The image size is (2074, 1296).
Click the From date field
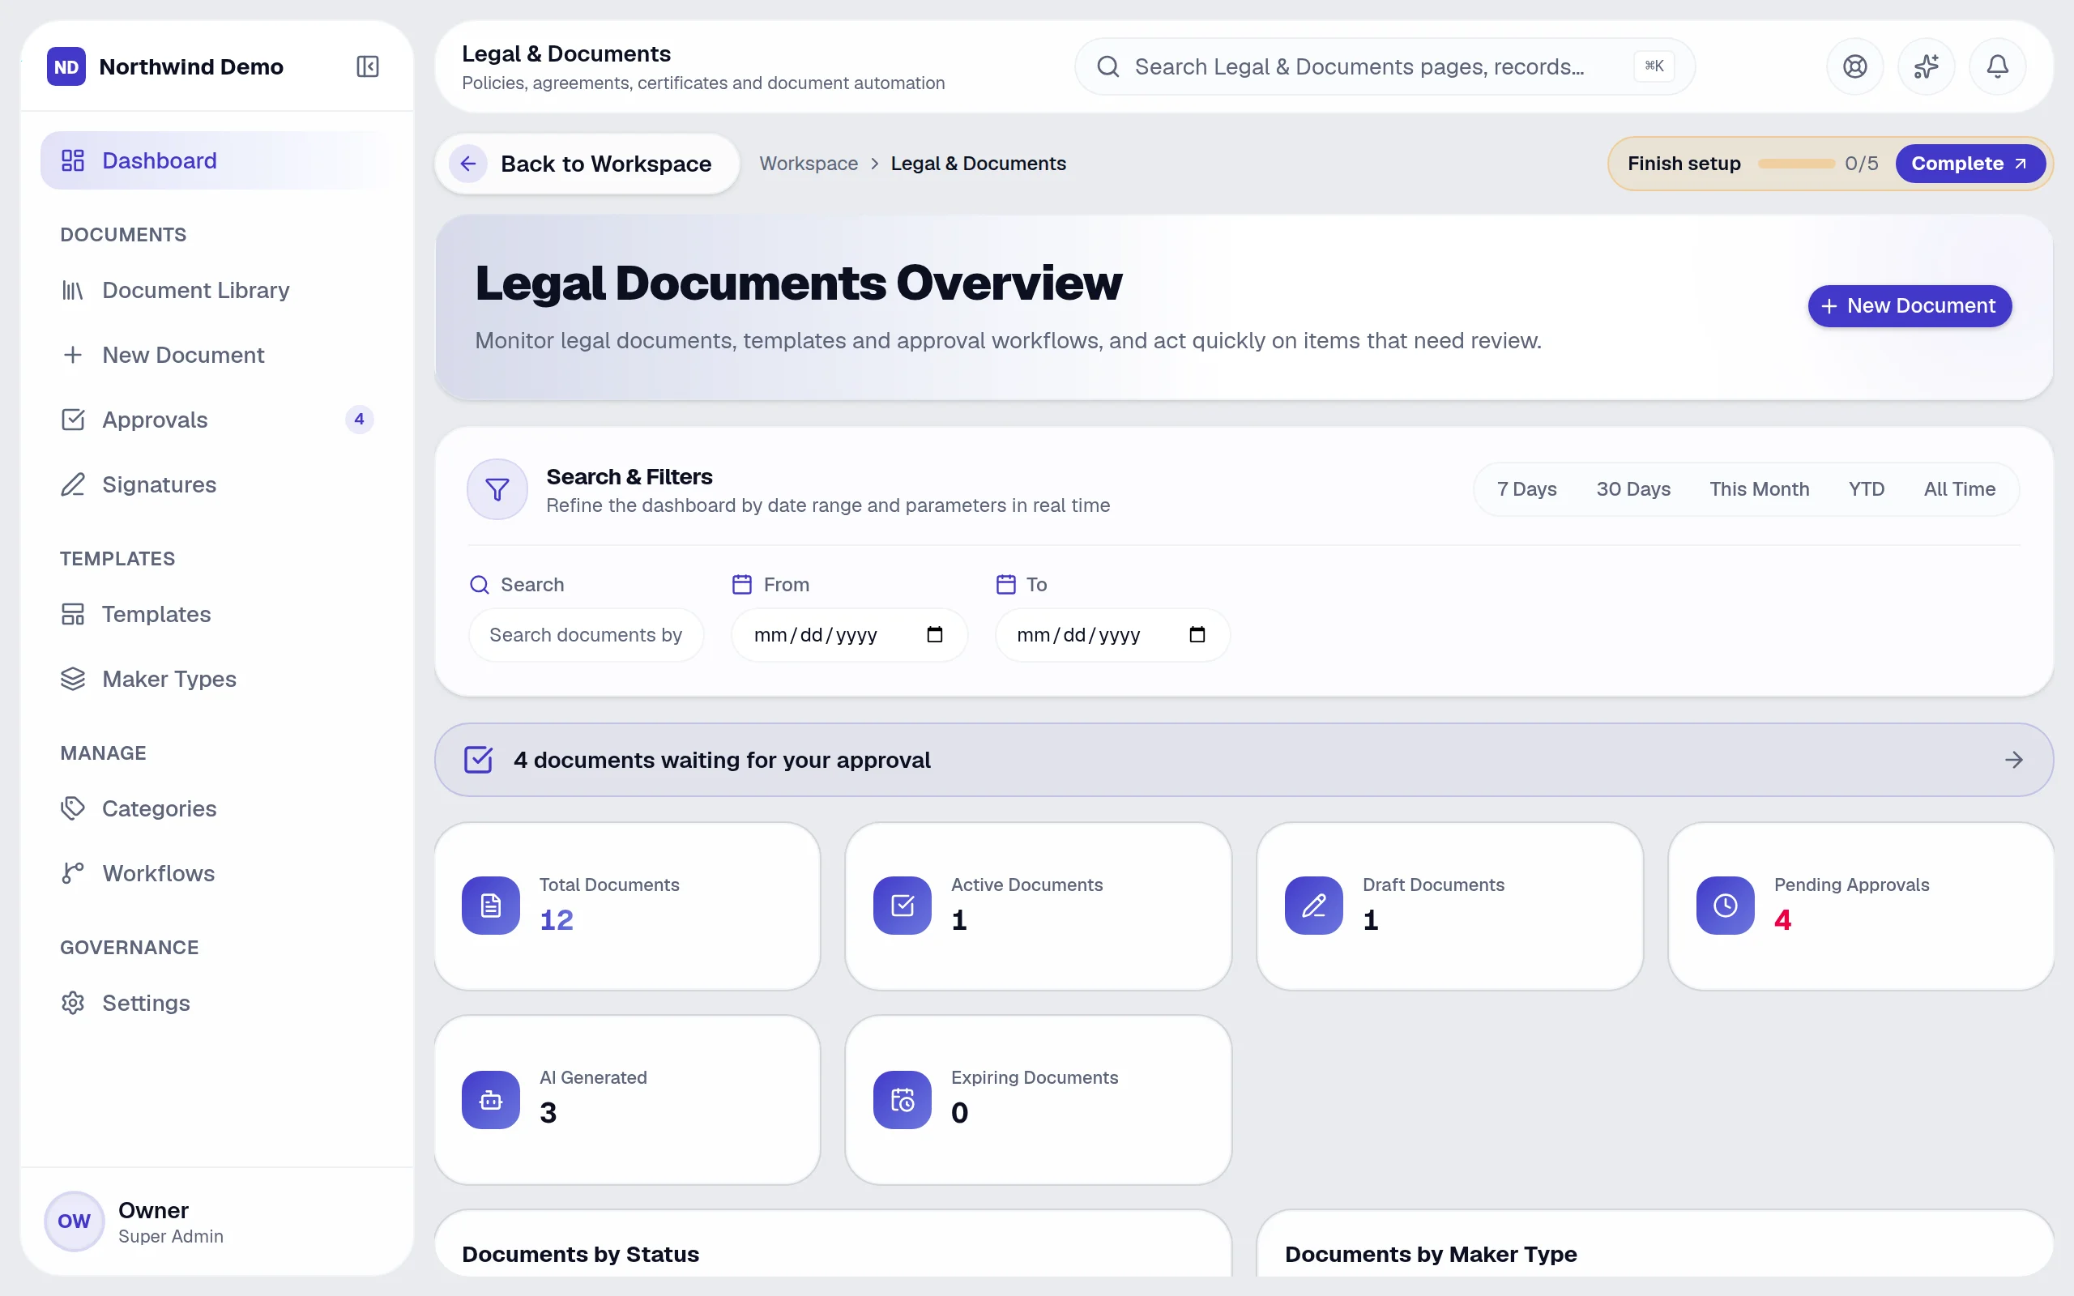pos(848,634)
